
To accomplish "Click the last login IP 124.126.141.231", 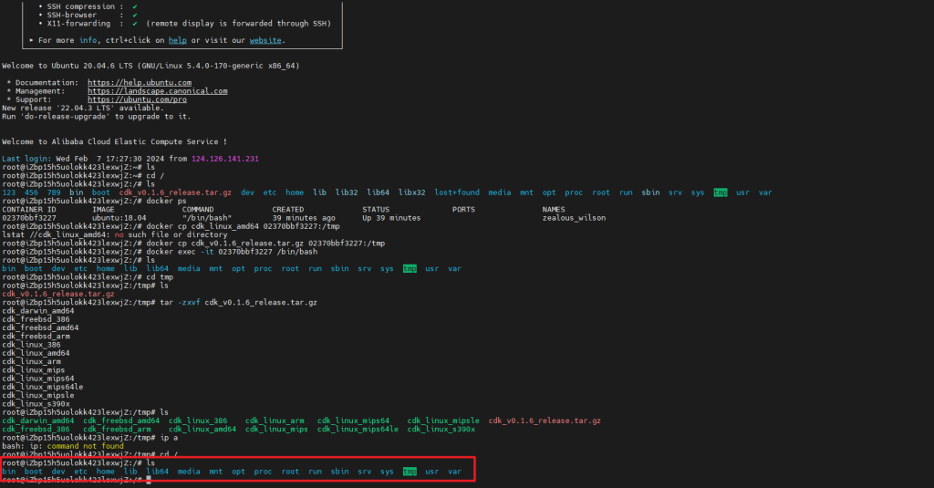I will 224,159.
